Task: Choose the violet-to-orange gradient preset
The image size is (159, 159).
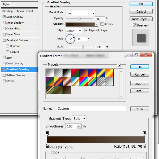Action: click(84, 73)
